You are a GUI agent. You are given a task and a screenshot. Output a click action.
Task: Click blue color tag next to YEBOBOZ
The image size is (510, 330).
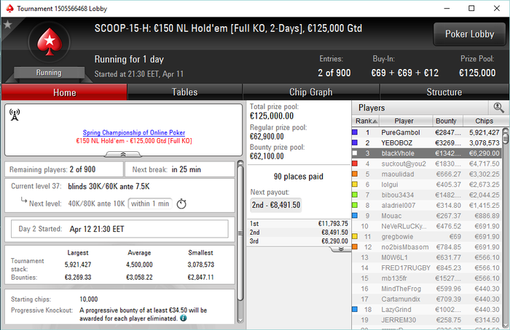pos(355,142)
